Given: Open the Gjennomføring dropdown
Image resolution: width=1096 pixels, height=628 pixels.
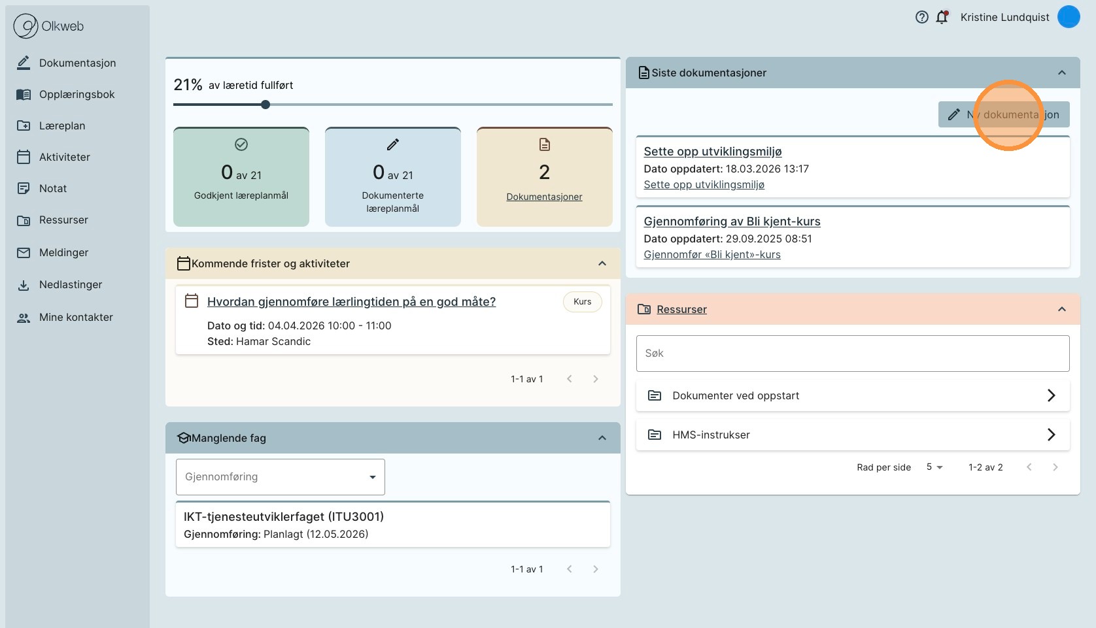Looking at the screenshot, I should pyautogui.click(x=280, y=477).
